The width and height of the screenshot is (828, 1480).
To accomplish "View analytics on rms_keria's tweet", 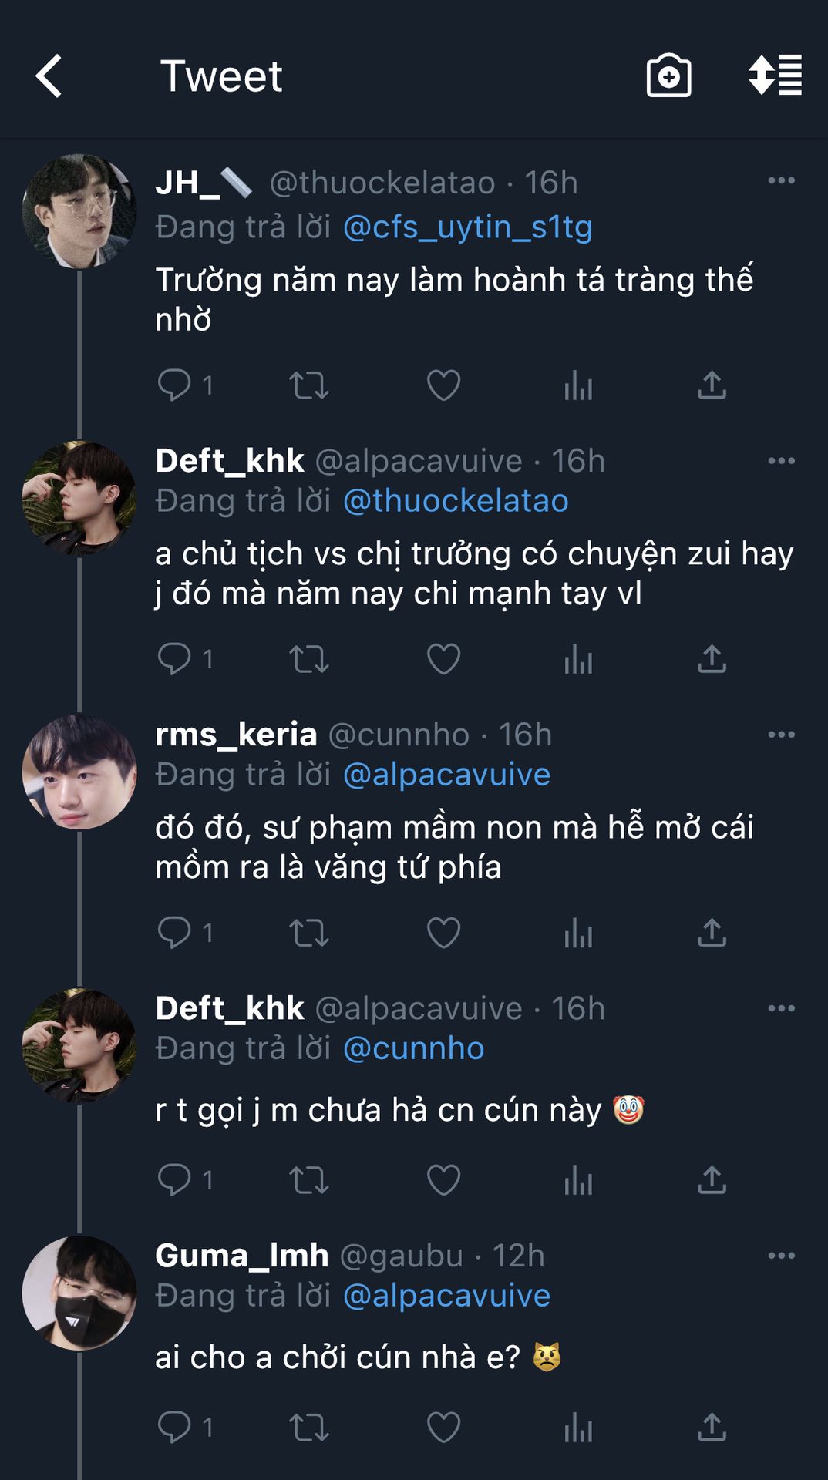I will 578,933.
